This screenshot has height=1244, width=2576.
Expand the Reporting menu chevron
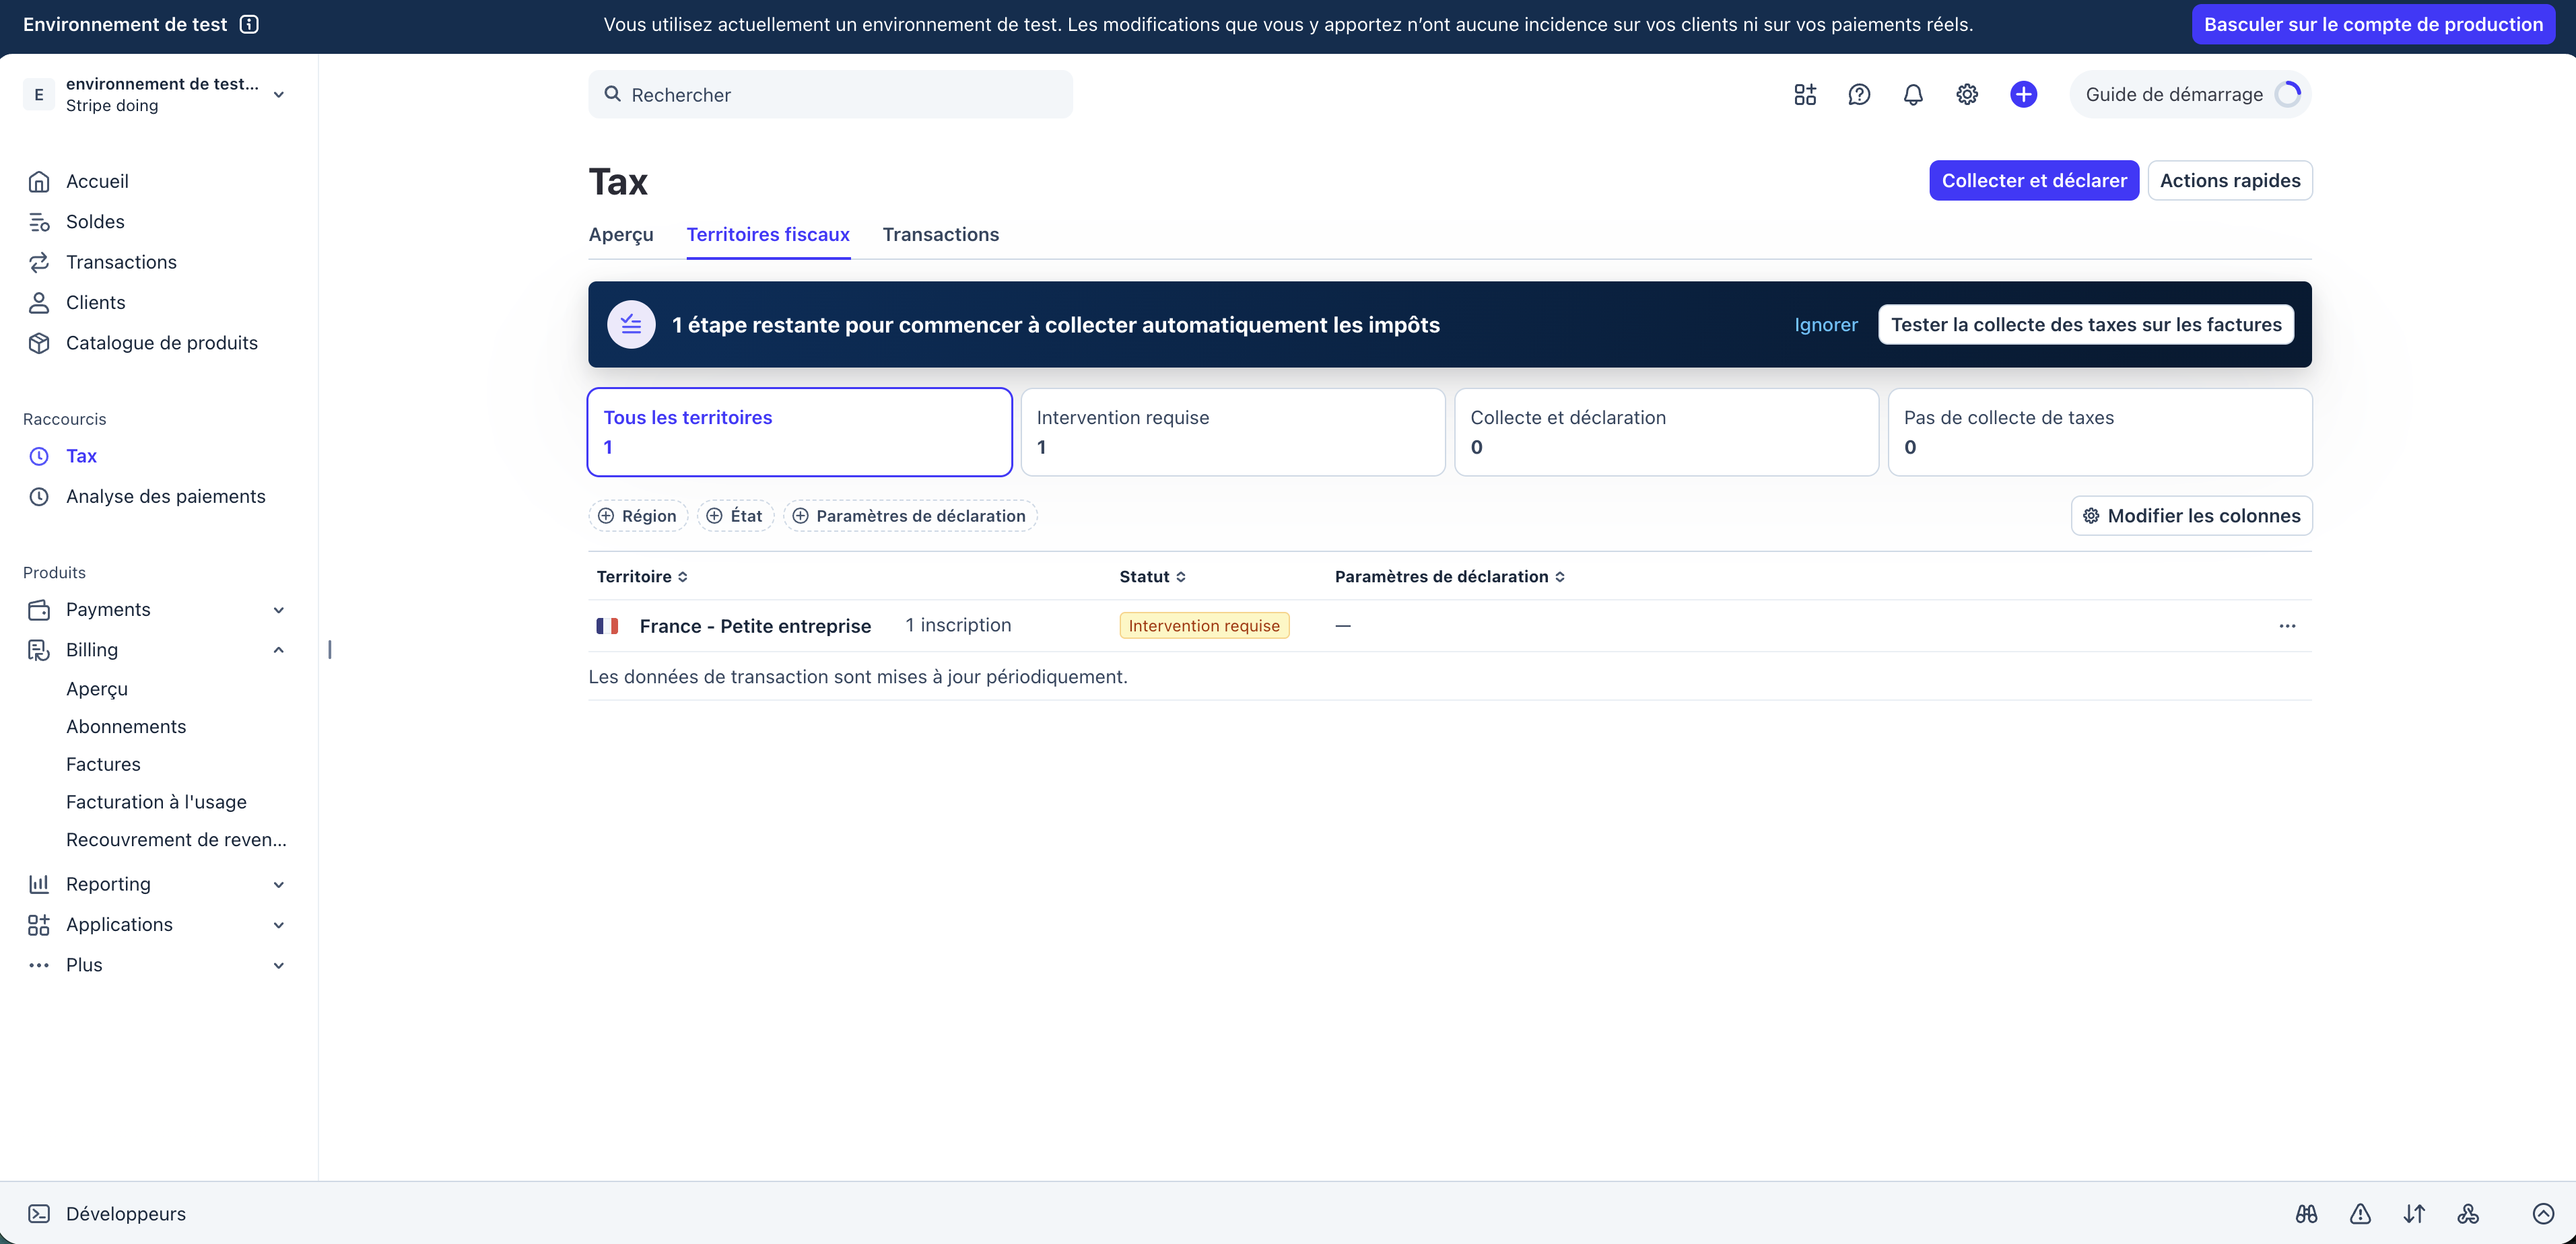pyautogui.click(x=279, y=884)
